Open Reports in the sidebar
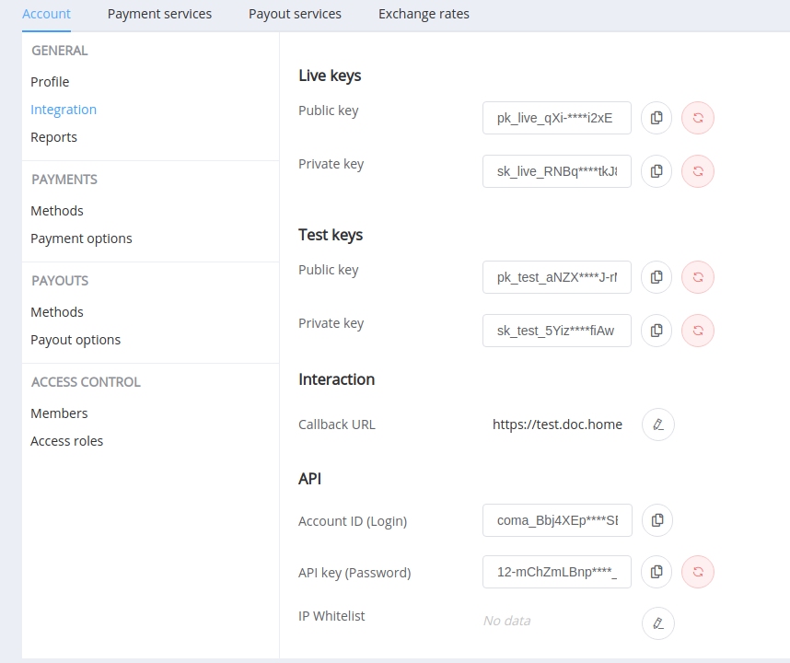The height and width of the screenshot is (663, 790). pos(53,137)
